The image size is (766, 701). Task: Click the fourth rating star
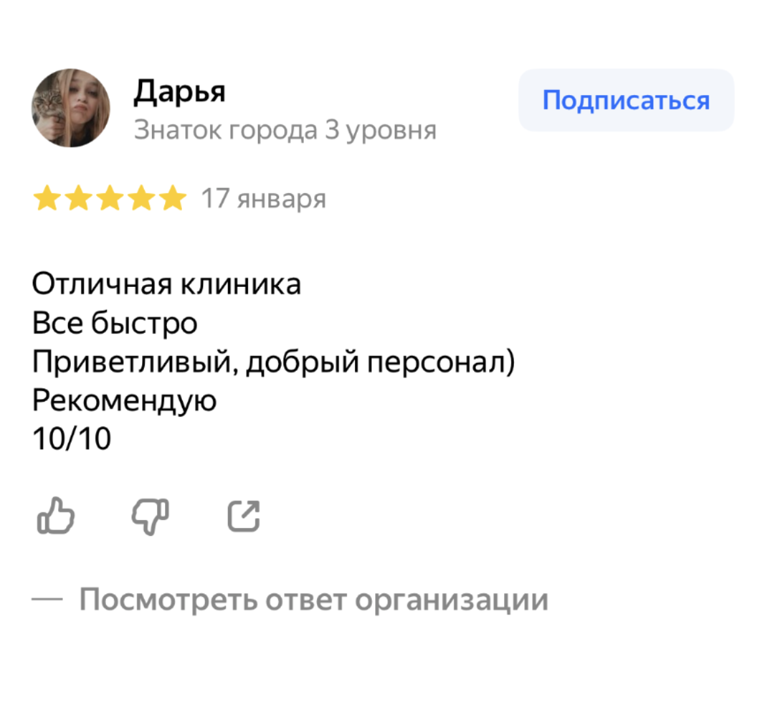coord(141,199)
